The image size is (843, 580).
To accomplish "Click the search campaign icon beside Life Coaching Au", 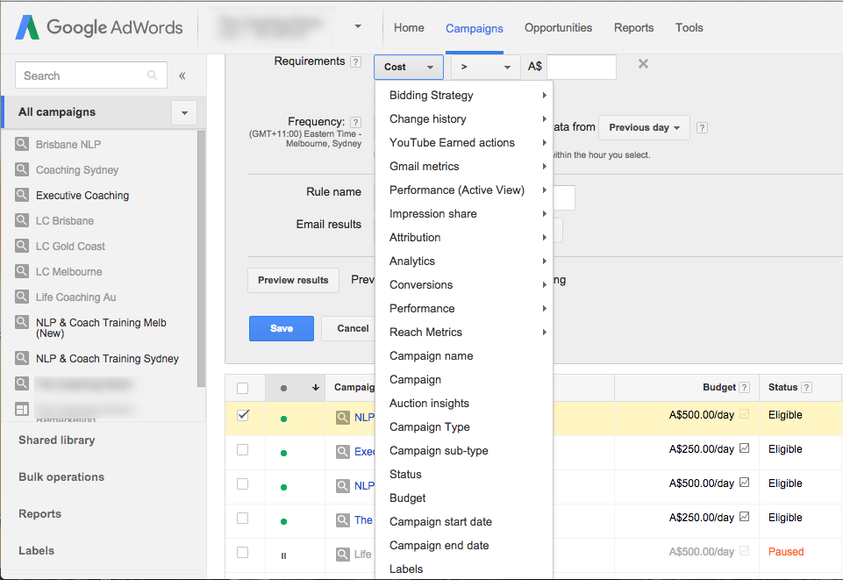I will pos(22,297).
